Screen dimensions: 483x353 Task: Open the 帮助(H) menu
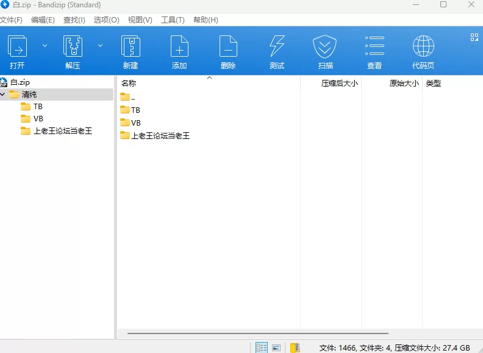tap(206, 20)
